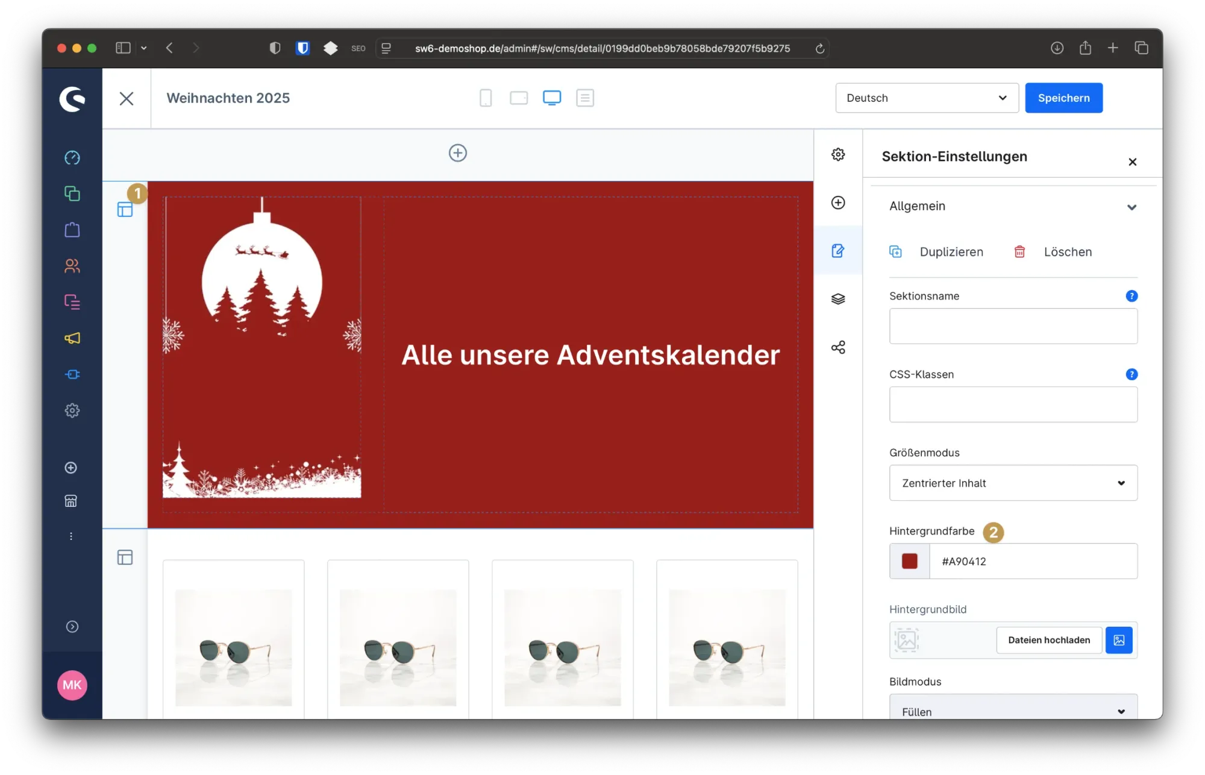1205x775 pixels.
Task: Collapse the Allgemein section
Action: click(1131, 207)
